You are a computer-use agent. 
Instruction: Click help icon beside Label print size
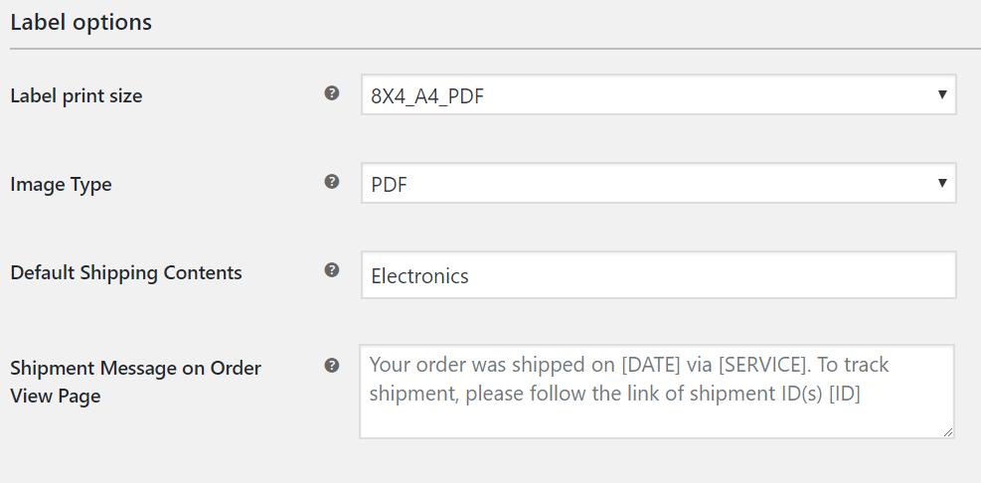tap(332, 93)
